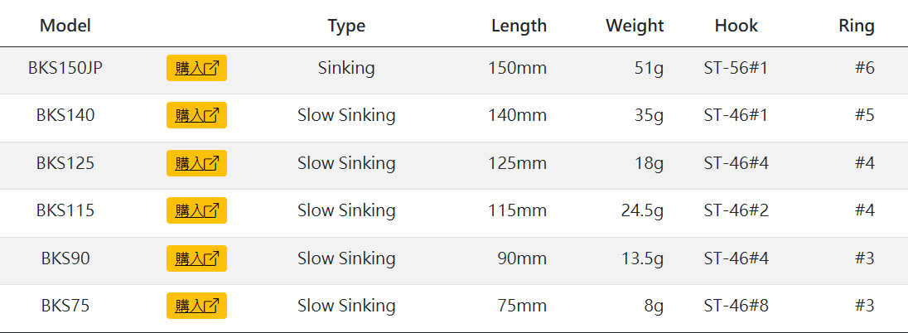Screen dimensions: 908x333
Task: Select the BKS150JP model name
Action: click(65, 68)
